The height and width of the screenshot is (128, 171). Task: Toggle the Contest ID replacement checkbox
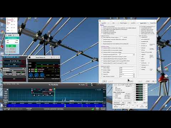click(x=102, y=74)
